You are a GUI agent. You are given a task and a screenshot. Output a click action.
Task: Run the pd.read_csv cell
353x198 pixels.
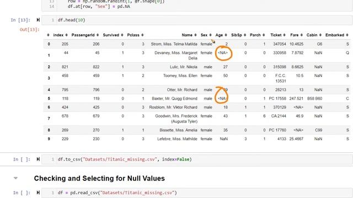(x=38, y=193)
